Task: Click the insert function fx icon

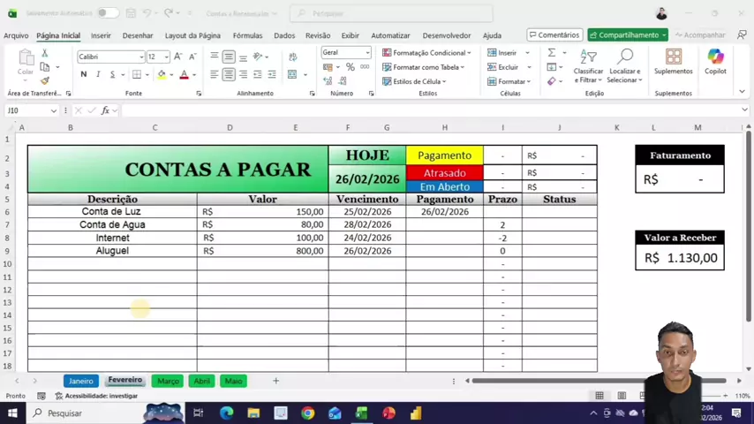Action: click(x=105, y=110)
